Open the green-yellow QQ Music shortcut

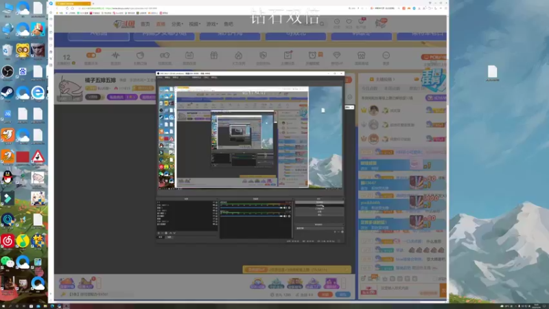pyautogui.click(x=23, y=241)
